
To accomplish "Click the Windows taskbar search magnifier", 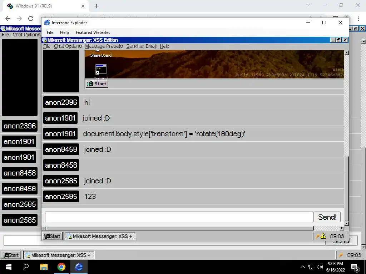I will click(x=26, y=267).
